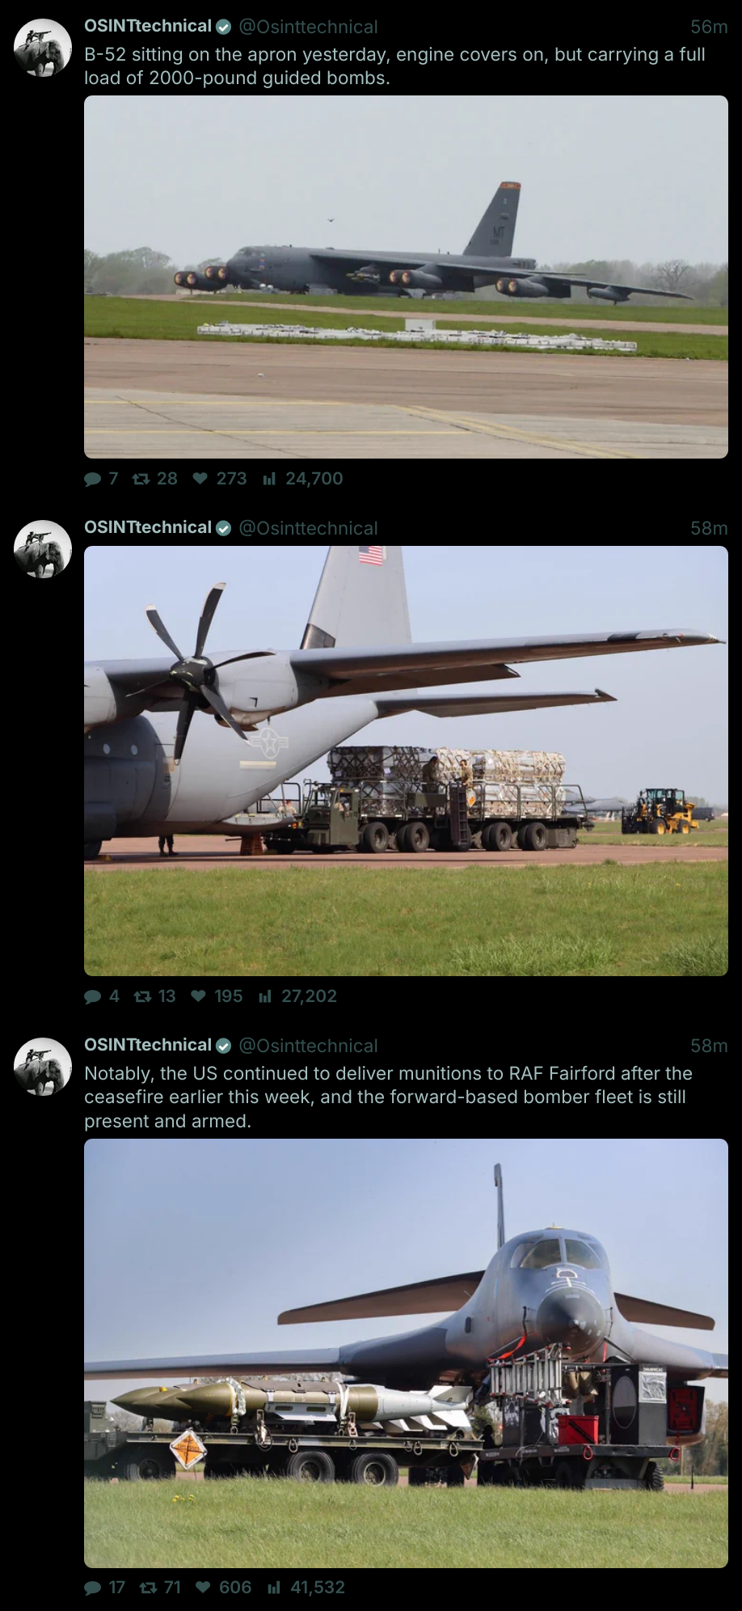Open the C-130 cargo loading photo

[406, 761]
